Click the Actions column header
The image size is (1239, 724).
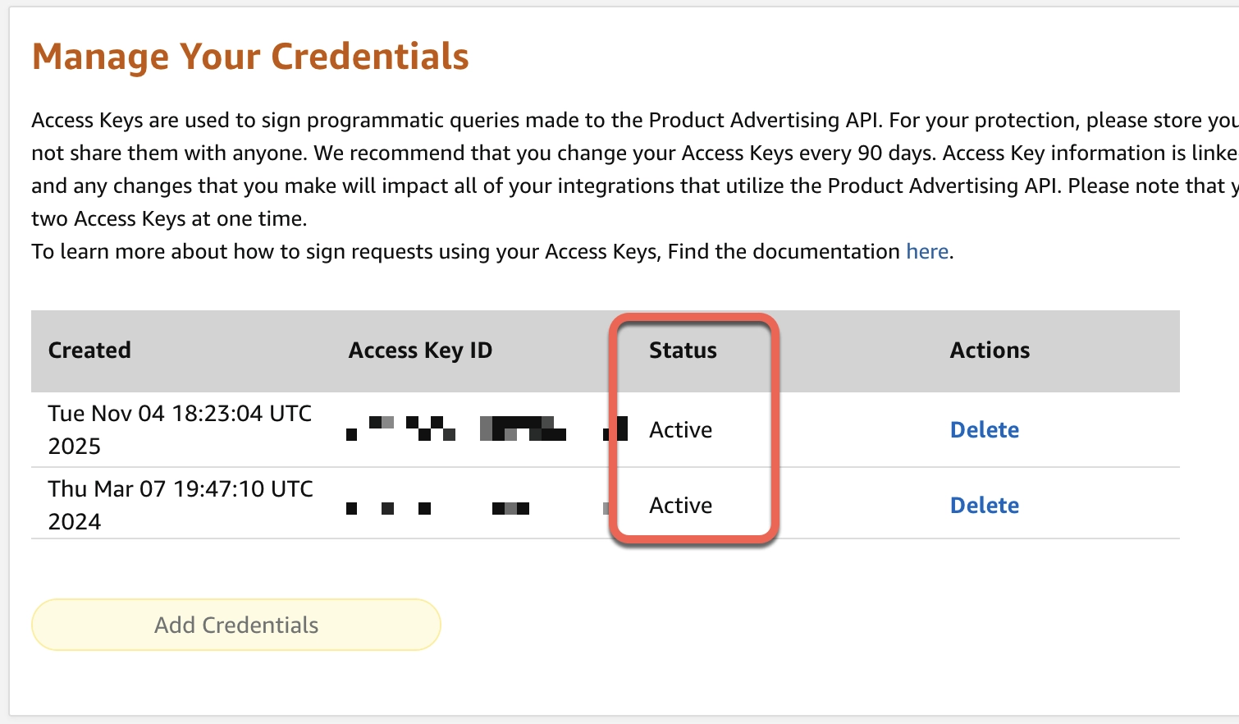click(x=990, y=351)
